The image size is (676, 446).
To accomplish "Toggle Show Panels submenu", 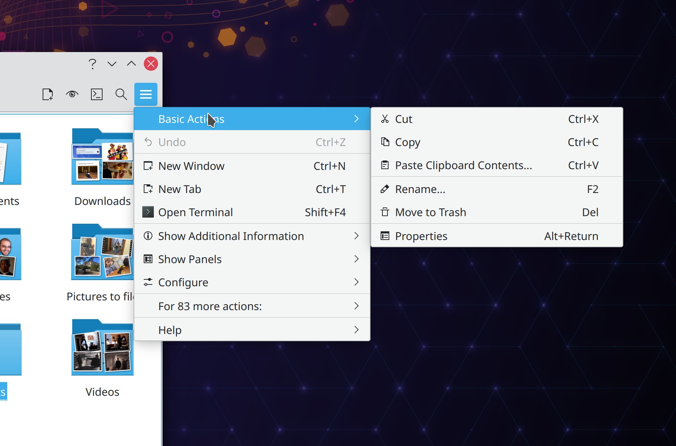I will 252,259.
